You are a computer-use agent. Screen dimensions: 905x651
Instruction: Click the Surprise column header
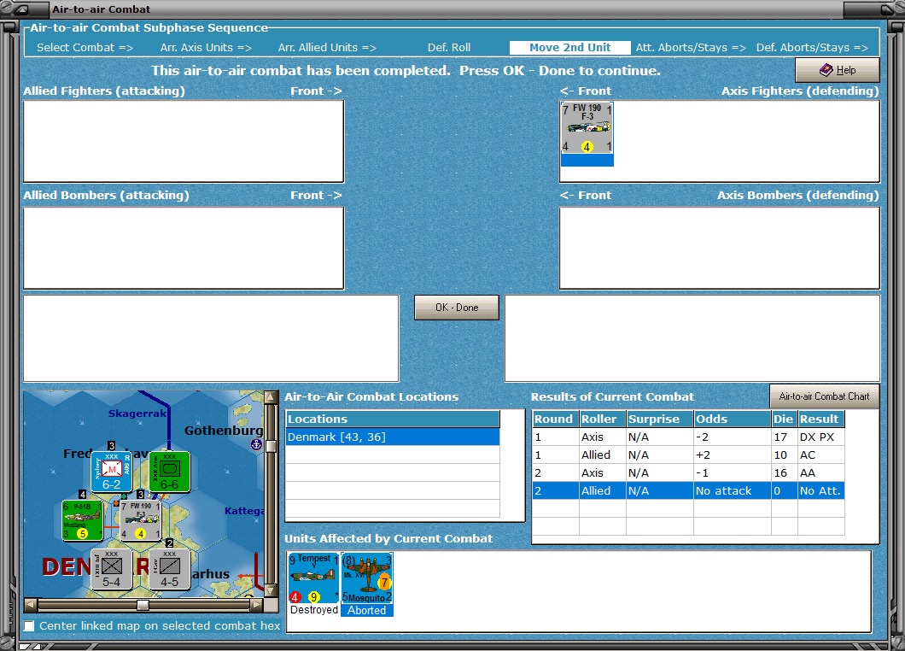coord(660,419)
